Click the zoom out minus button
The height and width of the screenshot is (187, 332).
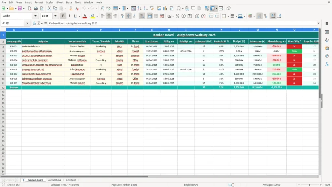(x=299, y=185)
